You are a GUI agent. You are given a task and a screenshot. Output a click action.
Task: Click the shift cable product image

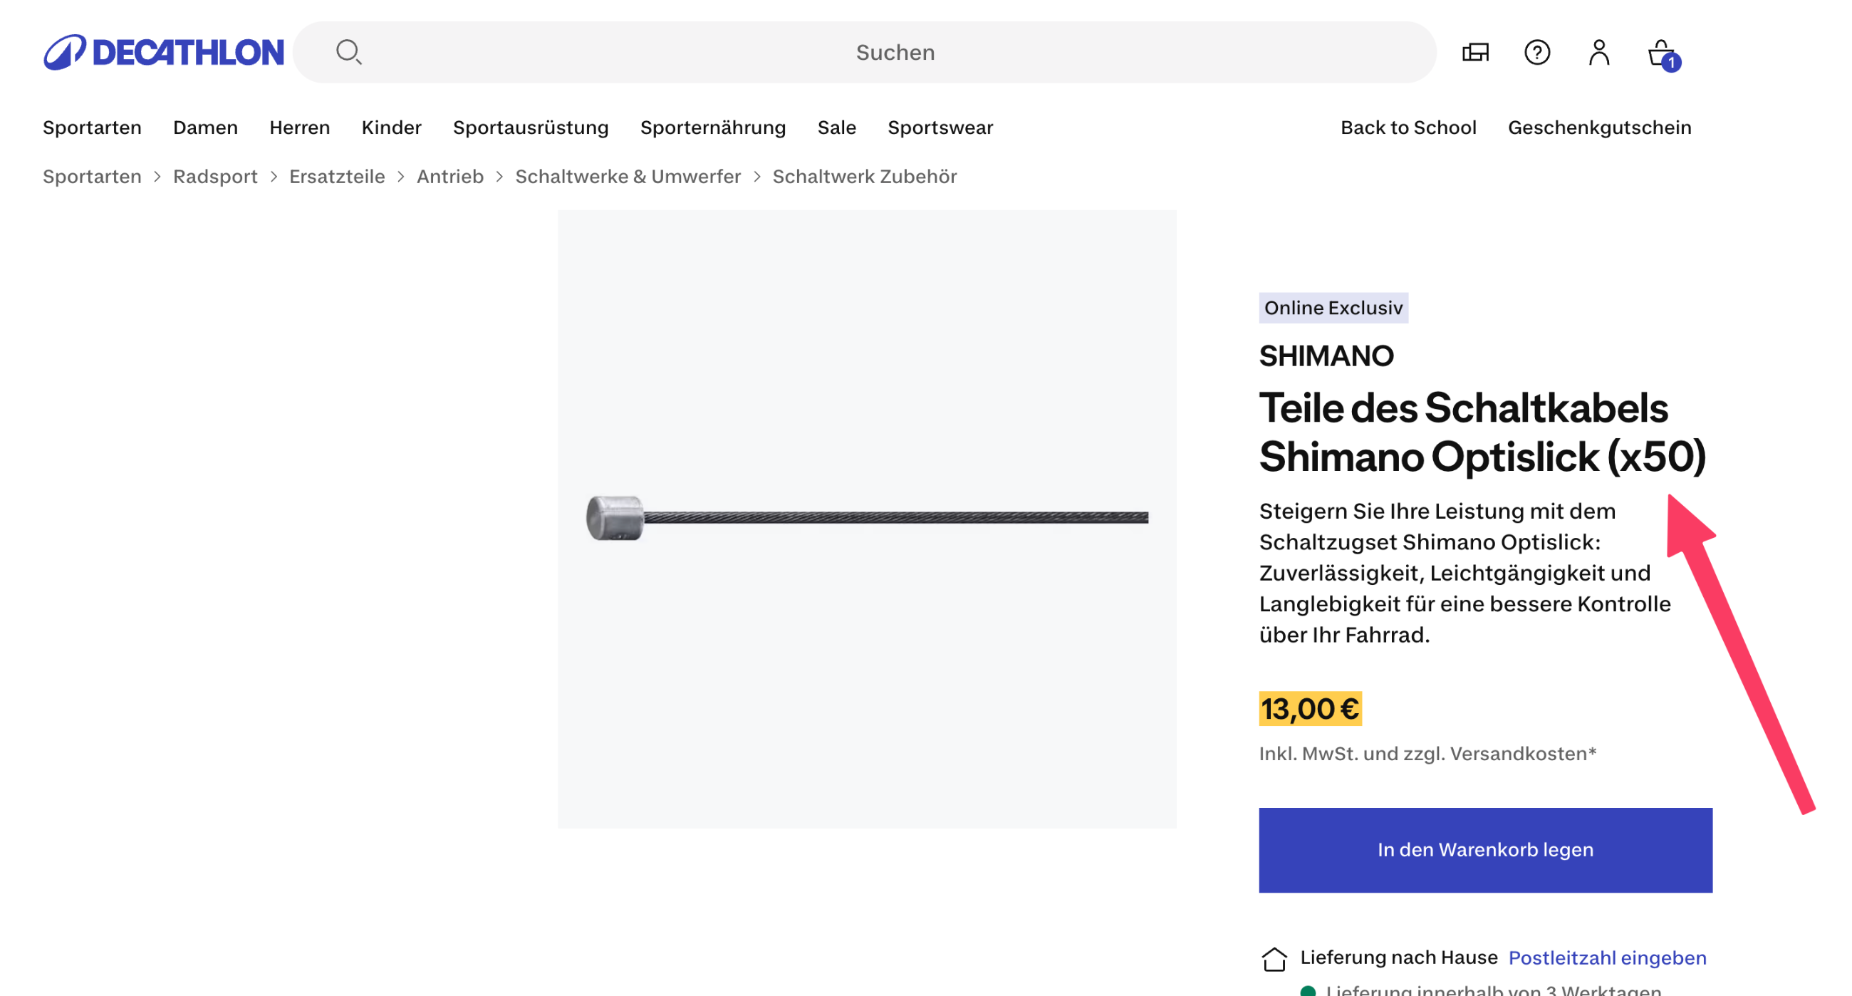(866, 518)
